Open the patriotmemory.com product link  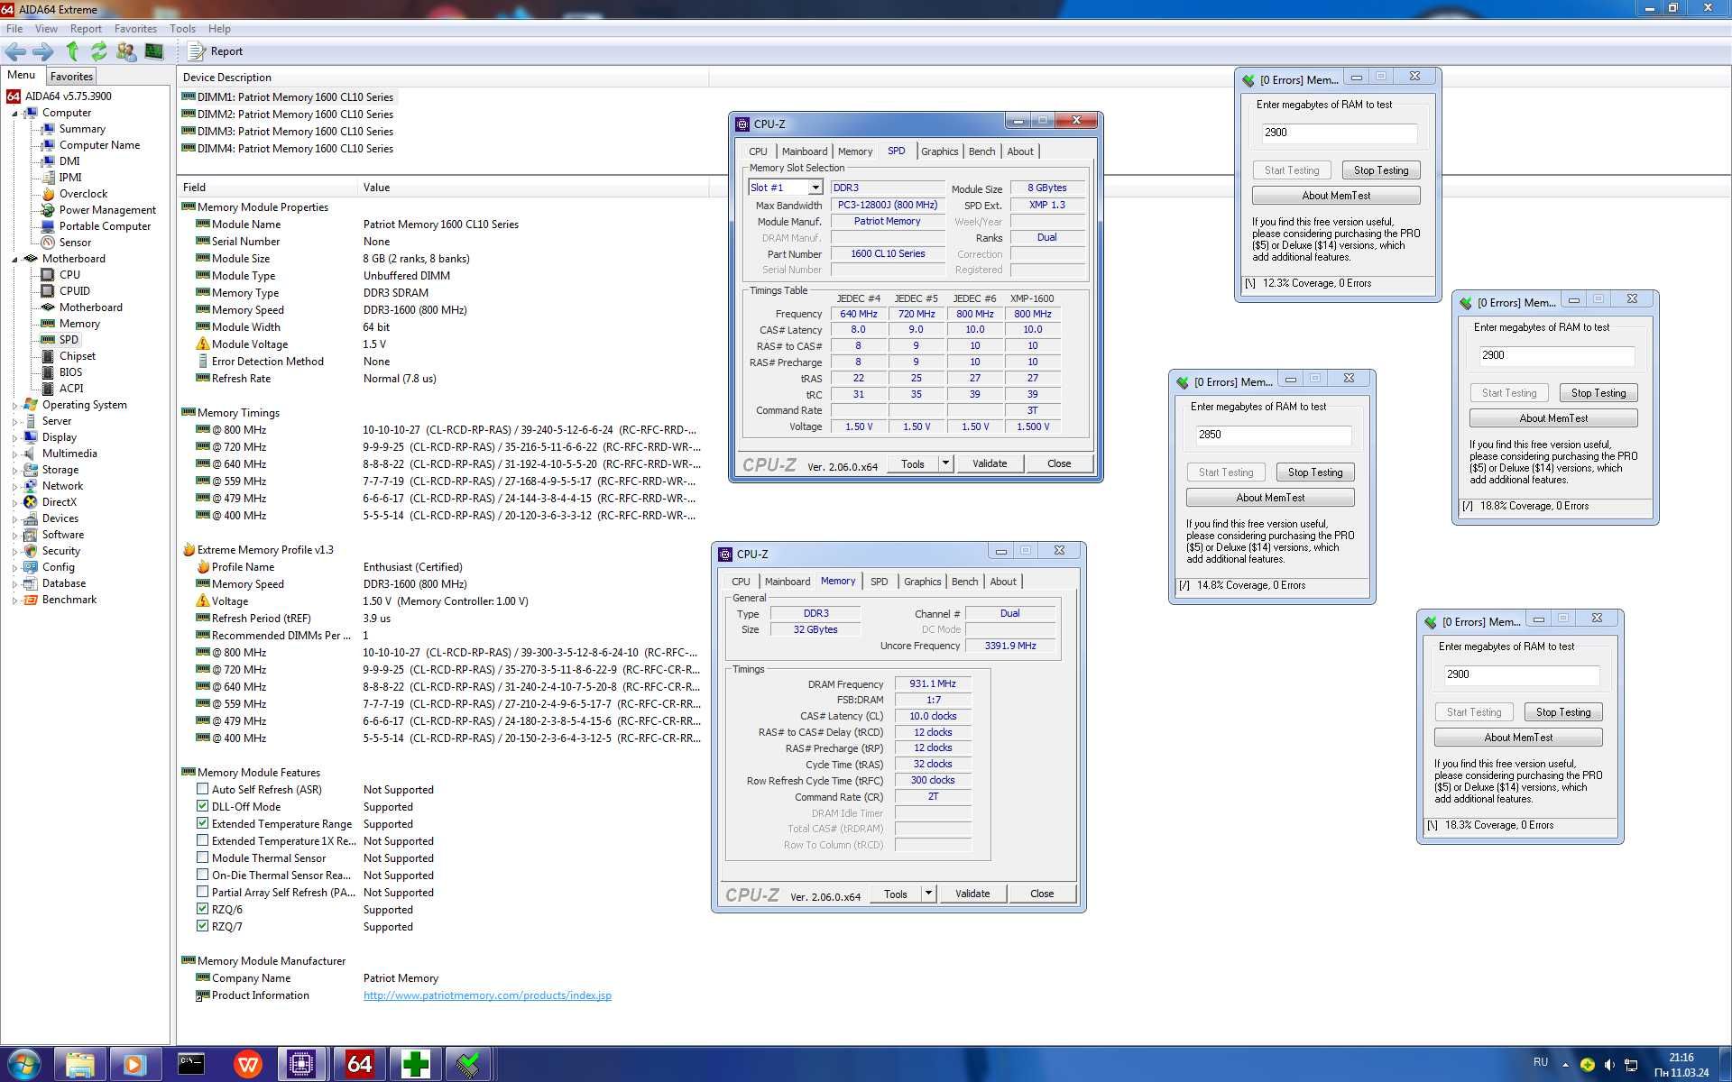(x=487, y=995)
